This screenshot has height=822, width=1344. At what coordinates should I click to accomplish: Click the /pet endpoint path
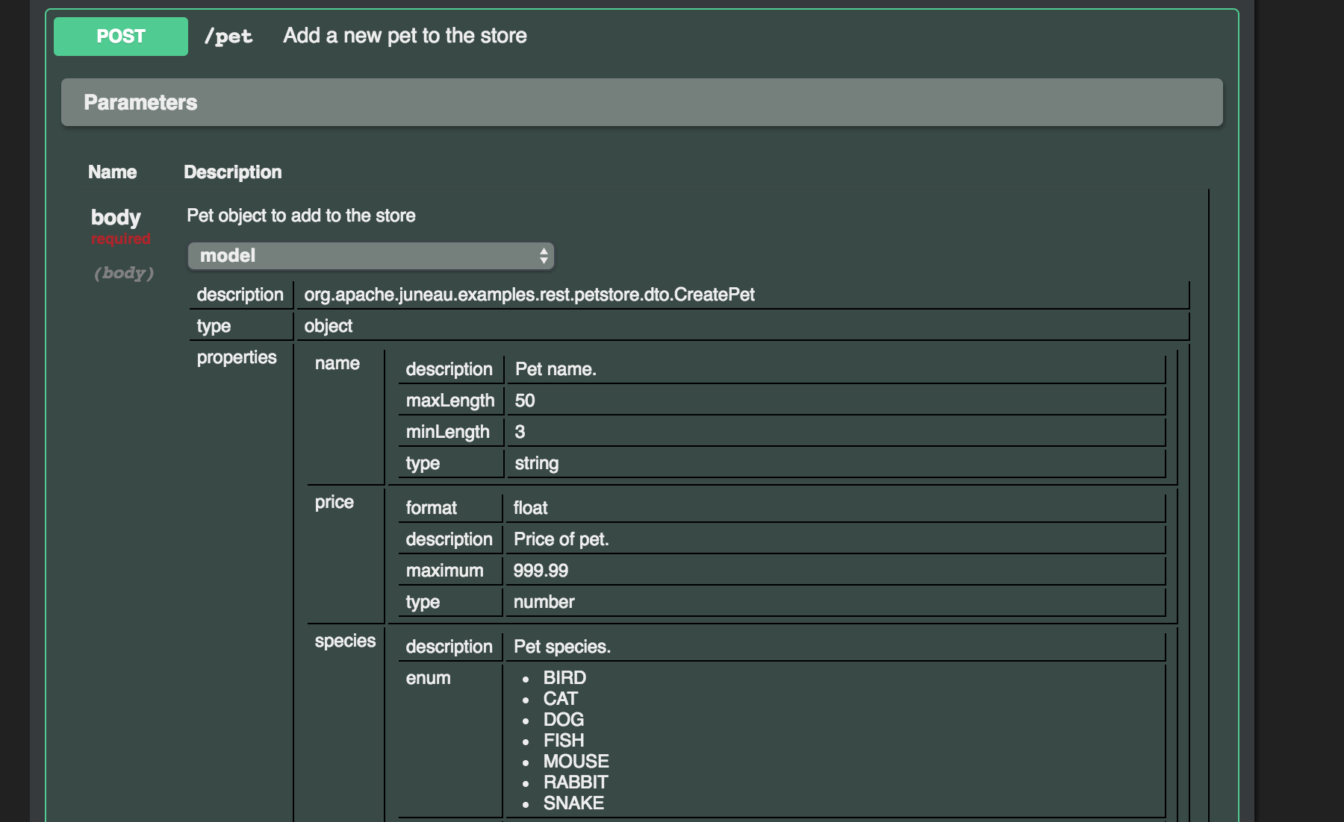228,37
